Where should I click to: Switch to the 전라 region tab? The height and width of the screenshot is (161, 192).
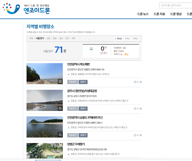point(67,38)
